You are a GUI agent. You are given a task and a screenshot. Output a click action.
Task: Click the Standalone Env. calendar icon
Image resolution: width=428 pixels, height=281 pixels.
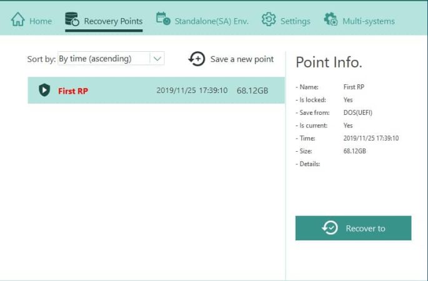[163, 19]
